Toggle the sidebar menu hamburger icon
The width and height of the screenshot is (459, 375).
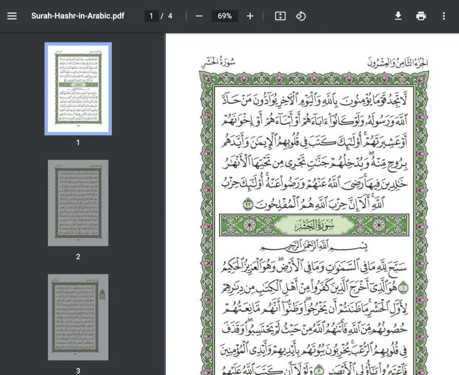click(x=12, y=16)
